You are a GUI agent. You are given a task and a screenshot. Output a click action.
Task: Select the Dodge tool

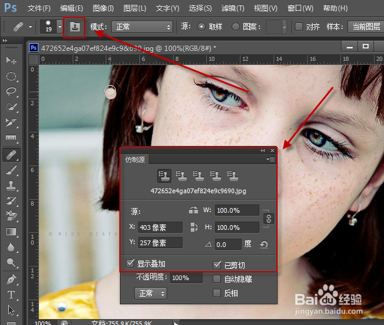pos(11,262)
